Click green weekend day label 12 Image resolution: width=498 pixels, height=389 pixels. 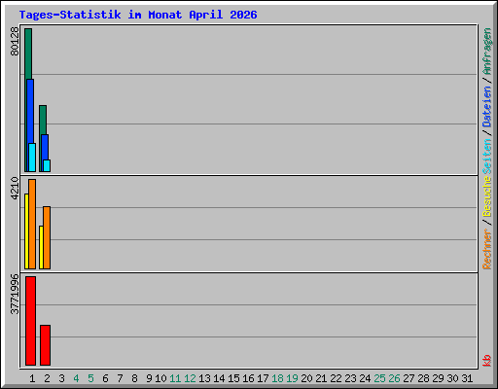190,378
